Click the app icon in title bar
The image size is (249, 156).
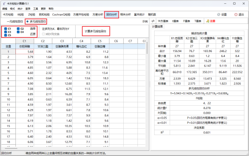point(4,3)
